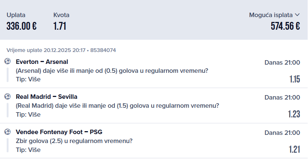Click the total Kvota value 1.71
This screenshot has width=308, height=159.
pos(60,26)
